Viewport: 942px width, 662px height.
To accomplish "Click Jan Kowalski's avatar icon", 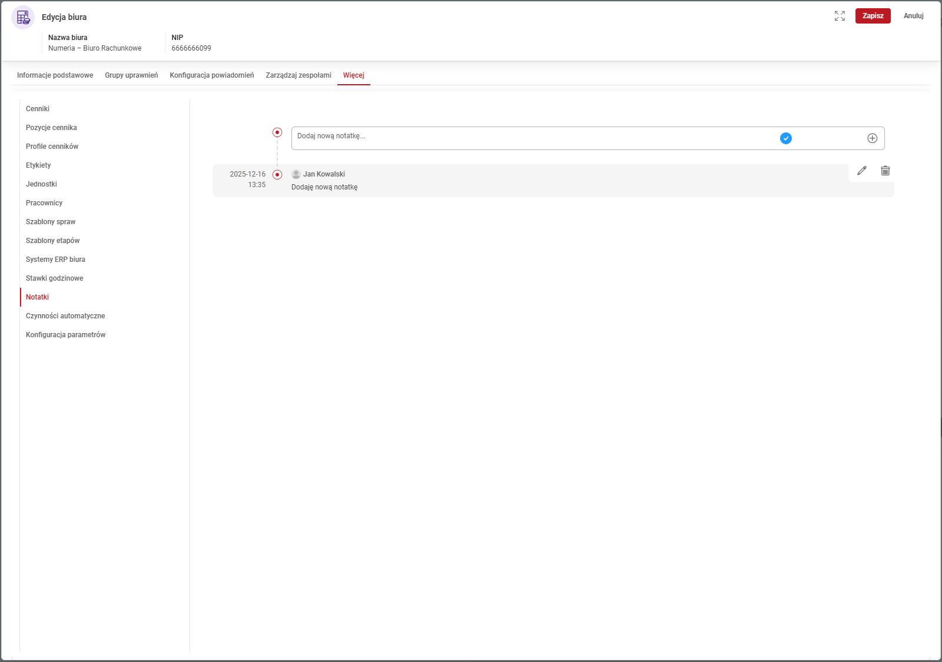I will pos(296,174).
